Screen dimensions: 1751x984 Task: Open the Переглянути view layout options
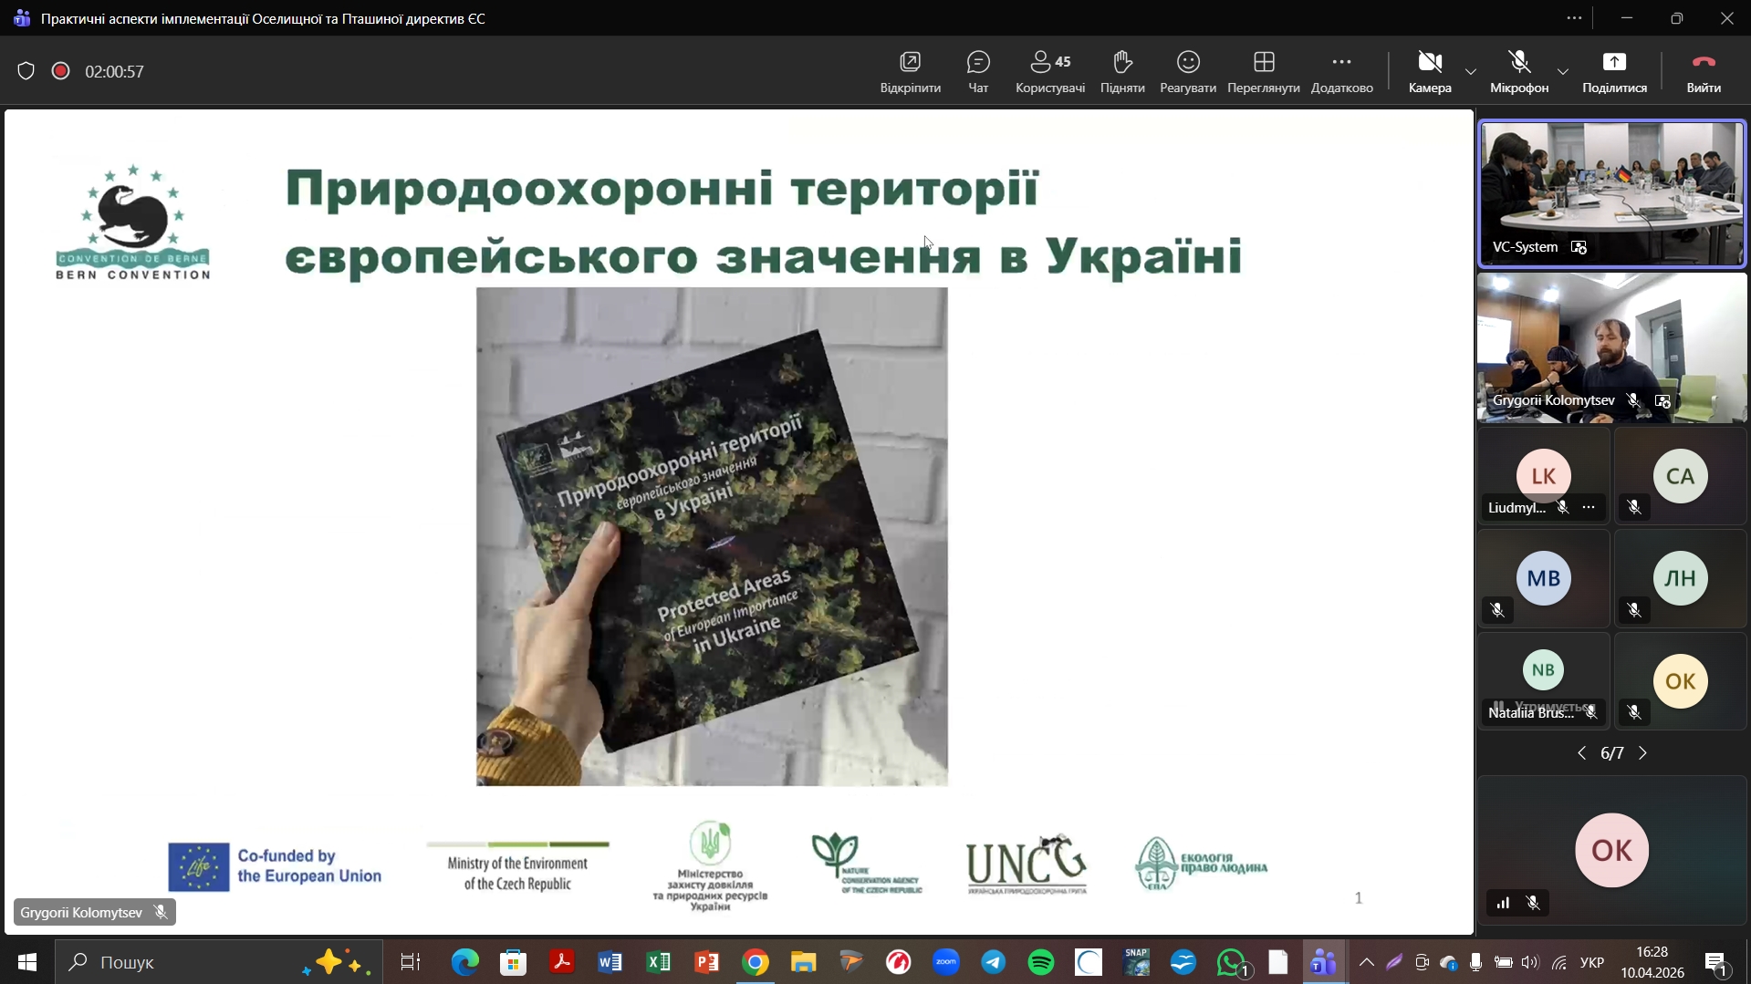pyautogui.click(x=1263, y=72)
